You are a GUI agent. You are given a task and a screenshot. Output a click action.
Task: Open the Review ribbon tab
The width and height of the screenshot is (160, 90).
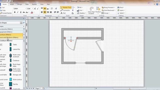tap(34, 4)
